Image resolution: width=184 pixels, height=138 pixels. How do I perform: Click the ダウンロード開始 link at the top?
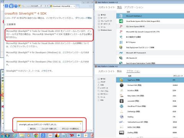point(83,18)
